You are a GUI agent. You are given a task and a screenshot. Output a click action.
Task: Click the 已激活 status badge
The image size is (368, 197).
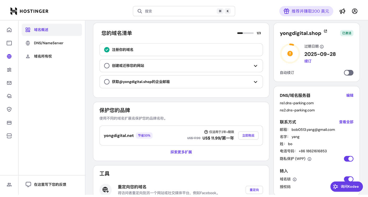347,33
